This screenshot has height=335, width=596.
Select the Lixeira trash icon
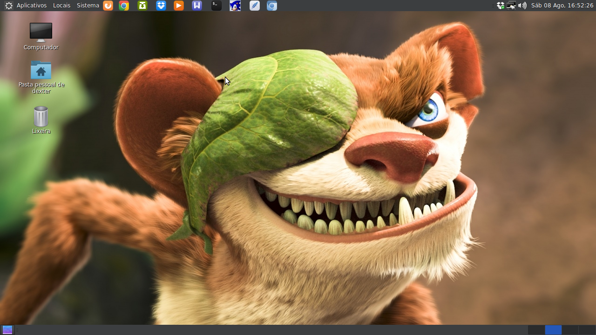41,120
